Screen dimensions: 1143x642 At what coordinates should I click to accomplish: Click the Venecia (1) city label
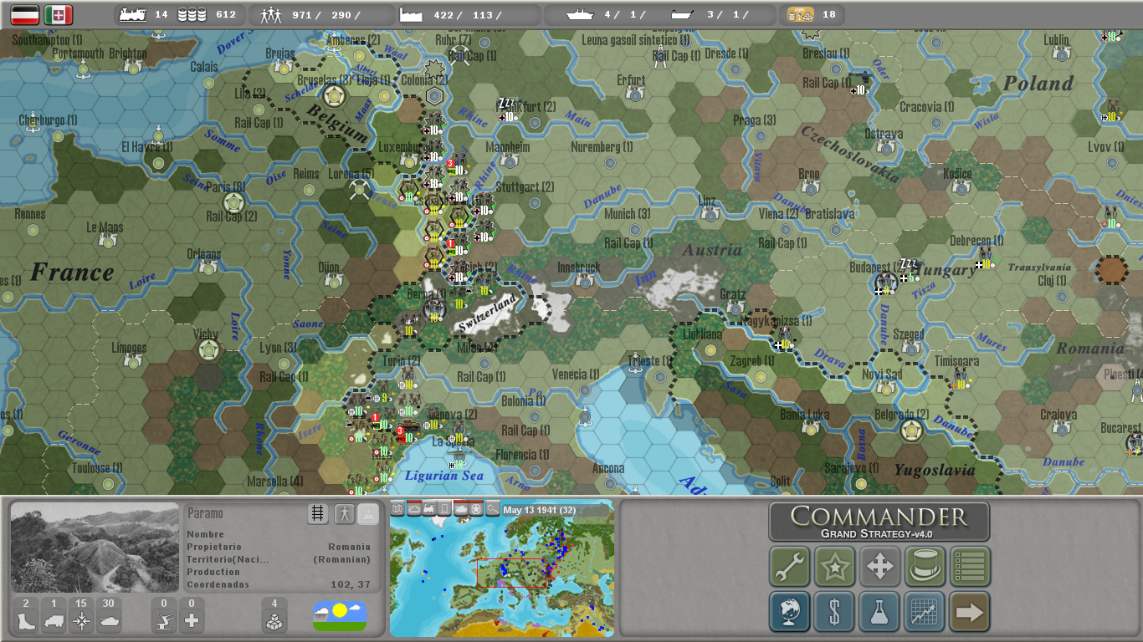[576, 374]
